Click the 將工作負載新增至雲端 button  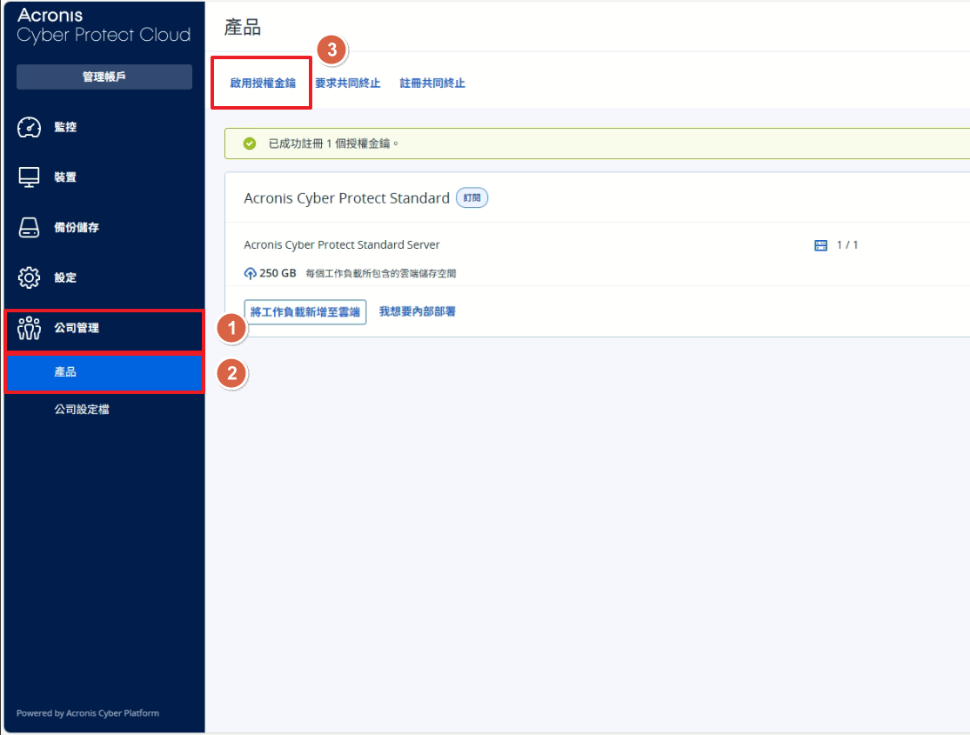tap(305, 311)
